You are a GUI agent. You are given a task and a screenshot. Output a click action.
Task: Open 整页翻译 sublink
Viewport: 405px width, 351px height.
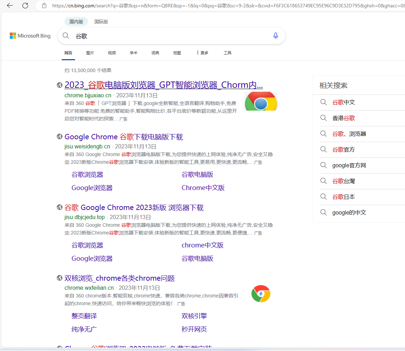(x=84, y=316)
